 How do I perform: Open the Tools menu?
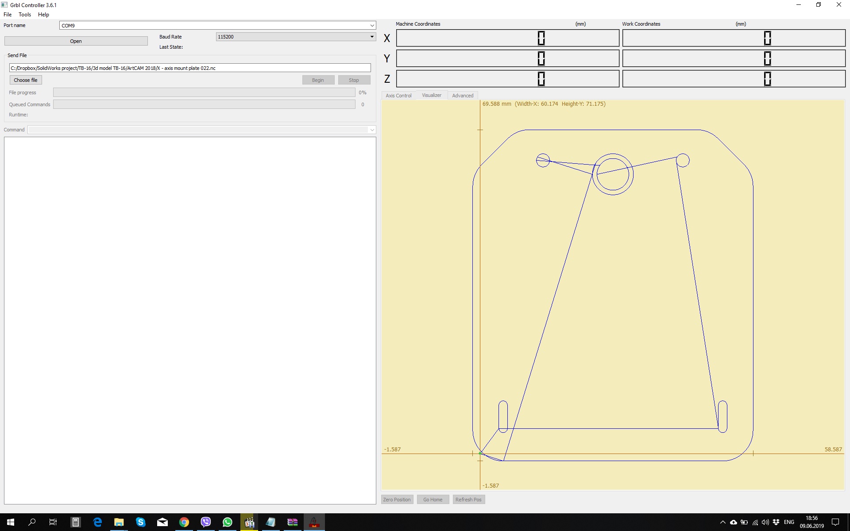pos(25,15)
